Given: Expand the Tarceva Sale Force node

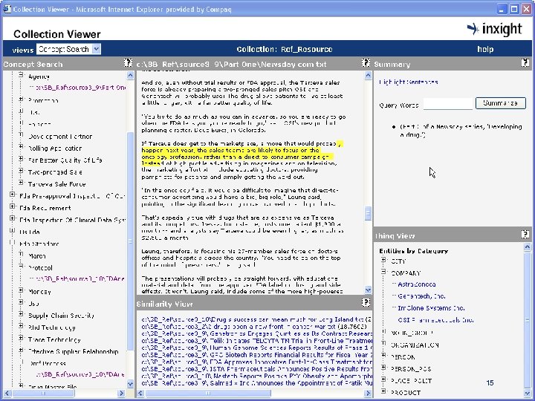Looking at the screenshot, I should pos(21,183).
